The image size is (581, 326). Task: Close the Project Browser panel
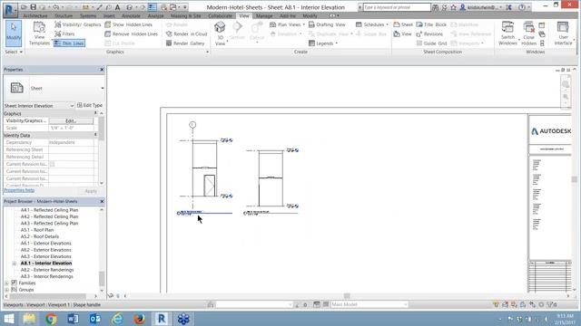pyautogui.click(x=102, y=201)
